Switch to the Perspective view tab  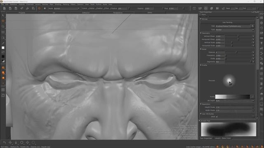(x=118, y=13)
